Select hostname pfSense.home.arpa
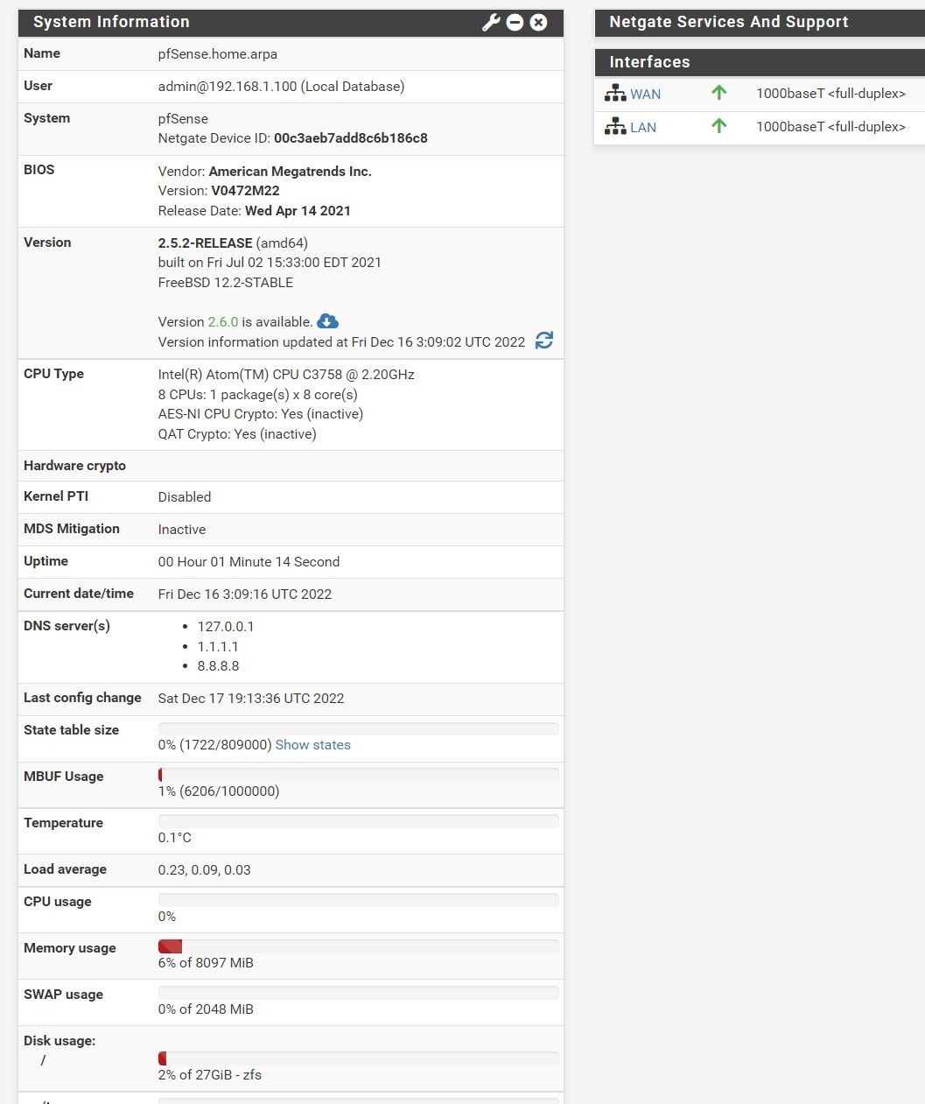The height and width of the screenshot is (1104, 925). click(x=218, y=54)
